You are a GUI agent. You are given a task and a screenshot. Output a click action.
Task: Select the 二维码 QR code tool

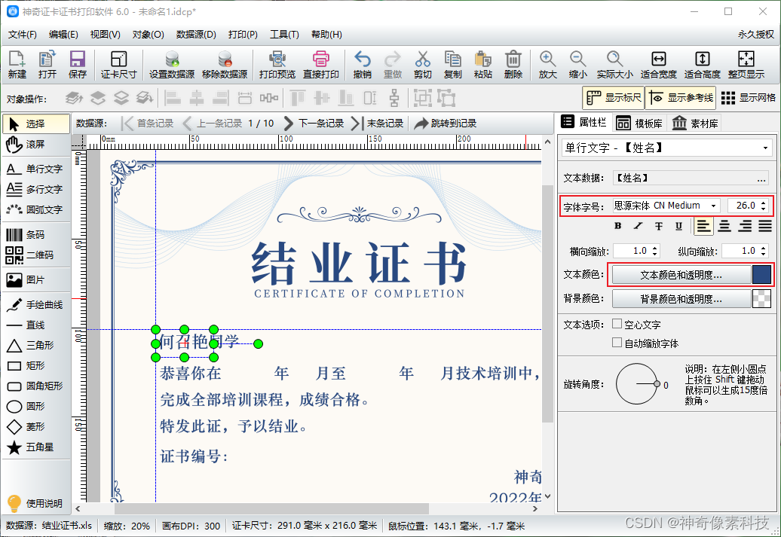pos(35,255)
